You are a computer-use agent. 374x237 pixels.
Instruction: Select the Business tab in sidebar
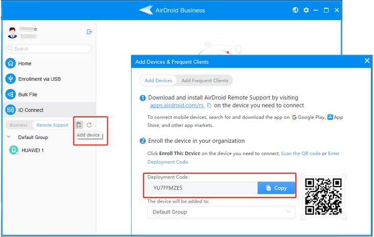click(x=18, y=125)
